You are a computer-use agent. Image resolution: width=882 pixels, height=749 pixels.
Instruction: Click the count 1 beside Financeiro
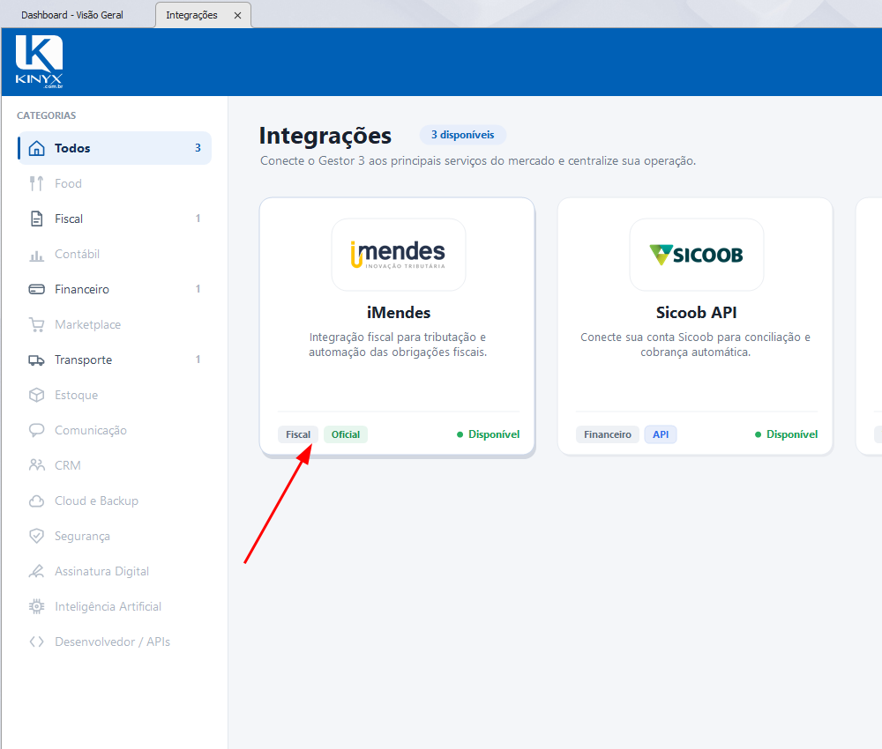(x=198, y=289)
